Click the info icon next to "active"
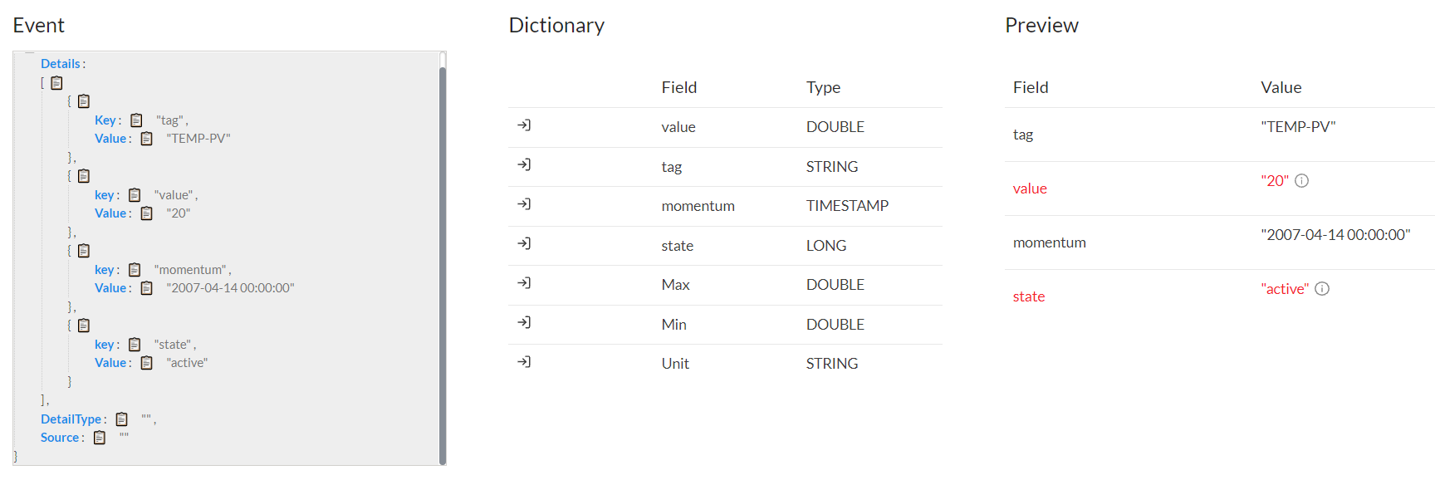The image size is (1435, 480). pyautogui.click(x=1322, y=289)
